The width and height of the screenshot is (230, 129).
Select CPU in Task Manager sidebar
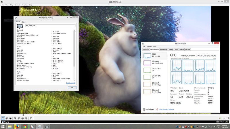pyautogui.click(x=155, y=56)
